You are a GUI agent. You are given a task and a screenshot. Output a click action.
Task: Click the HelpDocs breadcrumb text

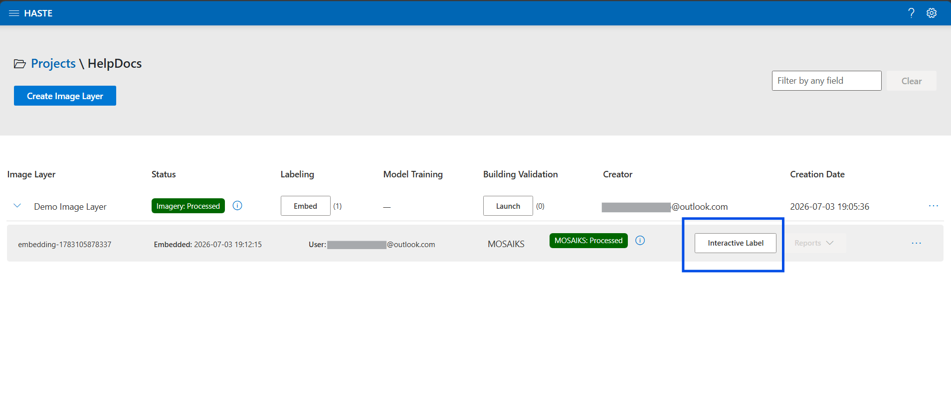point(115,64)
